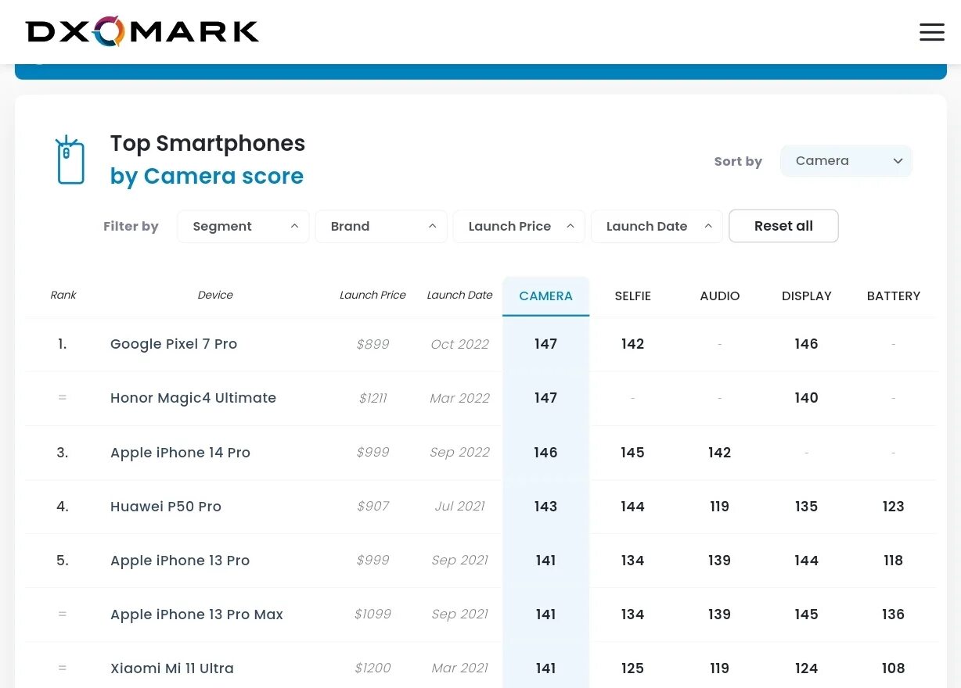Click Pixel 7 Pro display score 146
Viewport: 961px width, 688px height.
coord(806,344)
